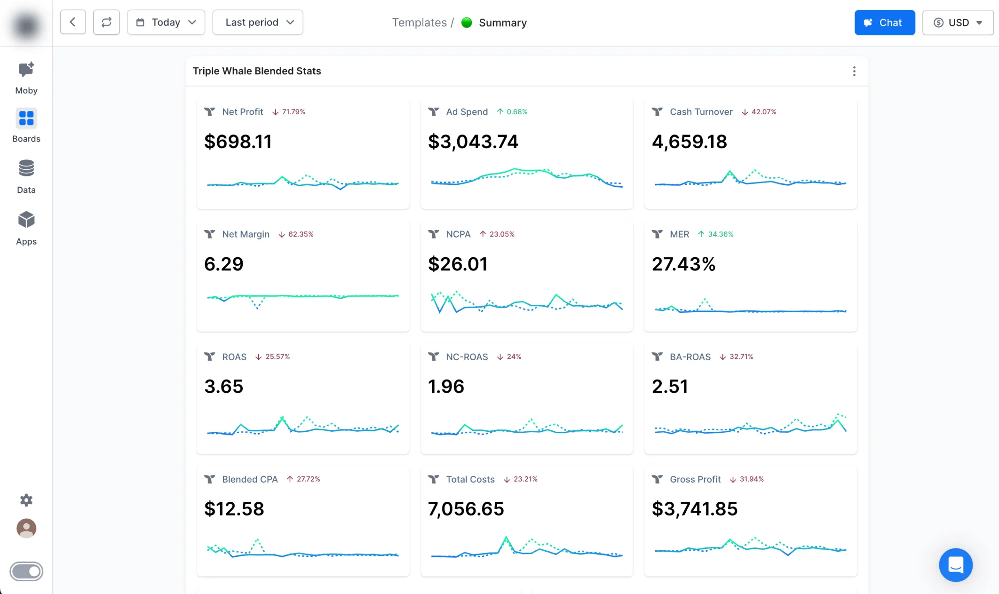This screenshot has width=999, height=594.
Task: Open the settings gear in the sidebar
Action: click(26, 500)
